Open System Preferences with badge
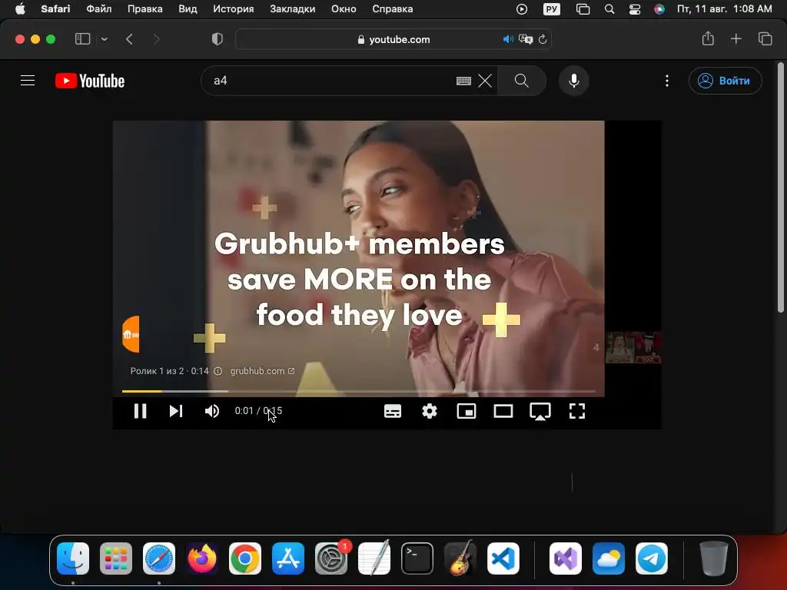The height and width of the screenshot is (590, 787). pyautogui.click(x=331, y=559)
